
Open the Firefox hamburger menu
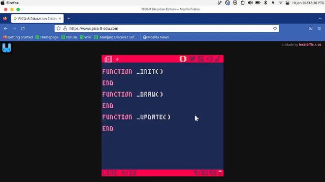[319, 29]
